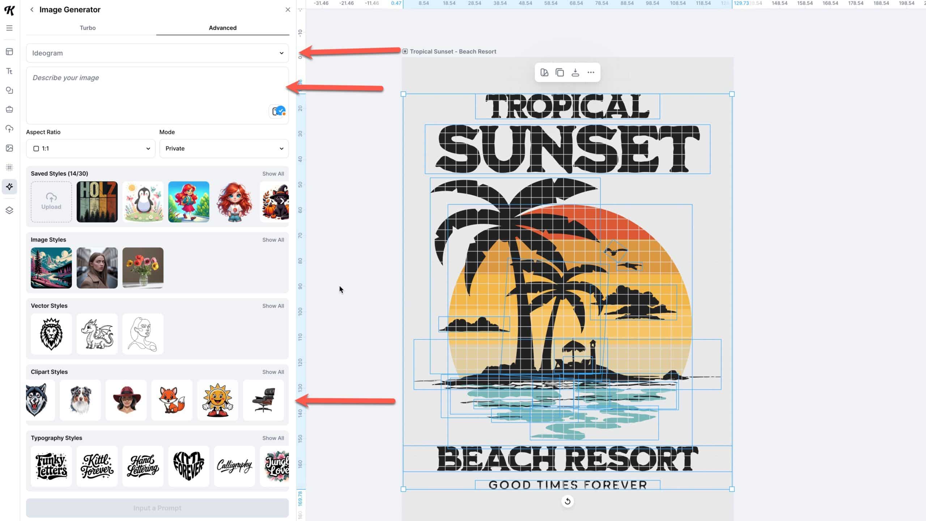This screenshot has width=926, height=521.
Task: Open the Aspect Ratio 1:1 dropdown
Action: (x=90, y=148)
